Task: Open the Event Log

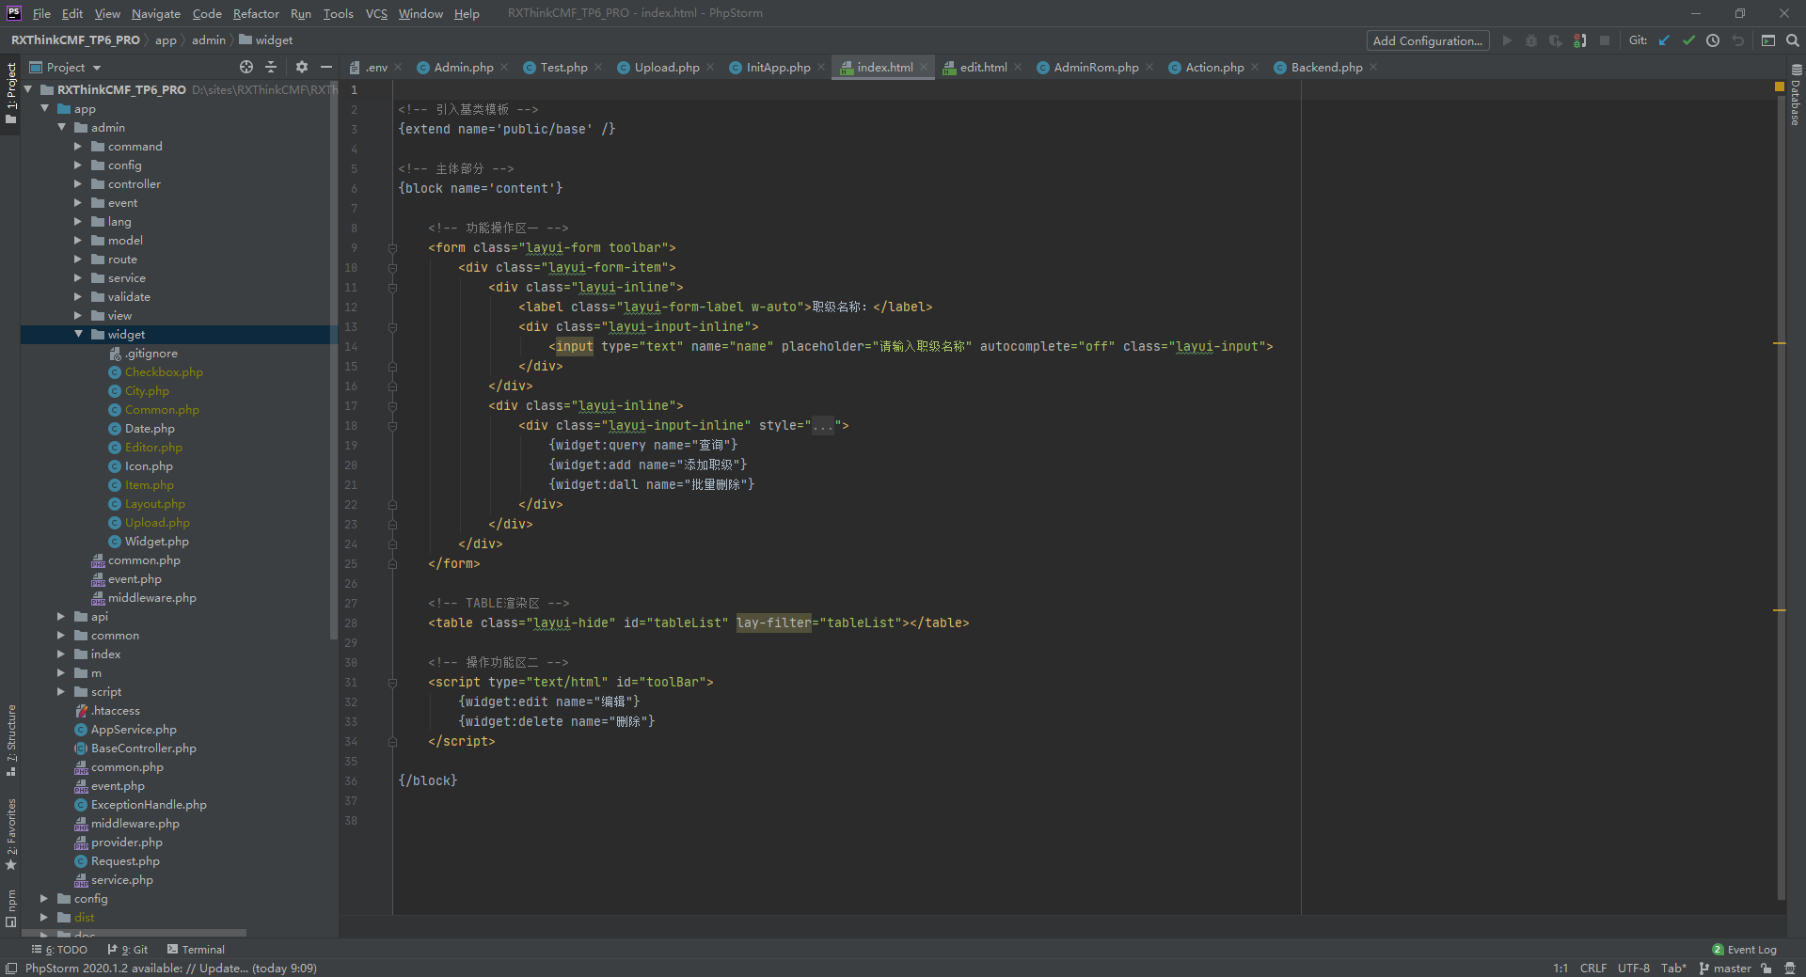Action: (1745, 950)
